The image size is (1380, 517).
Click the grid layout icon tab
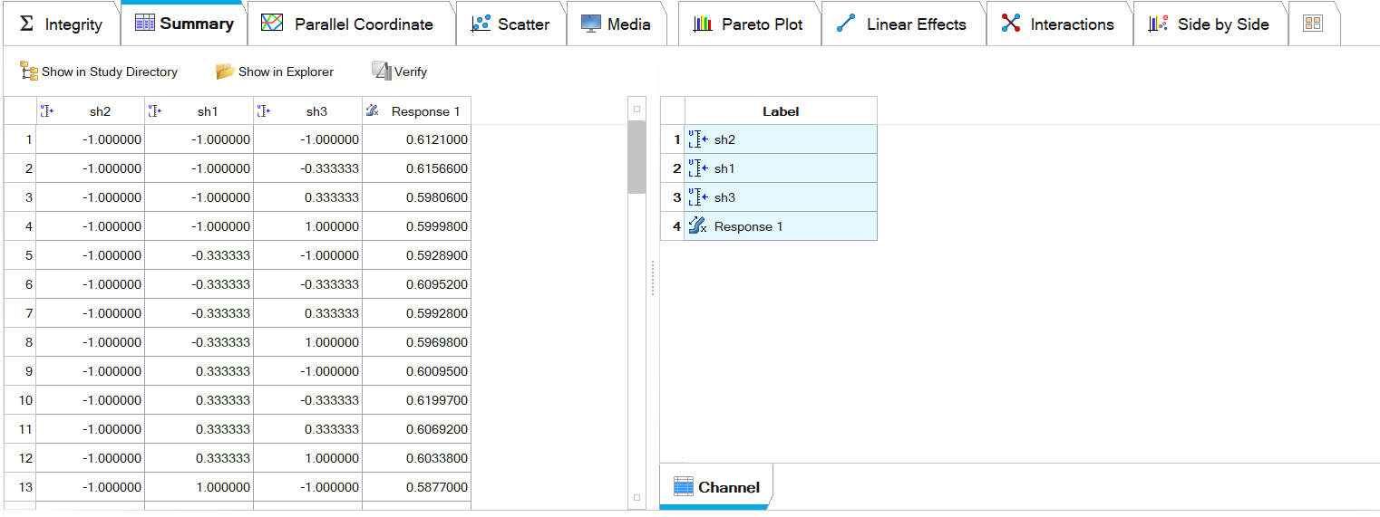(x=1313, y=24)
